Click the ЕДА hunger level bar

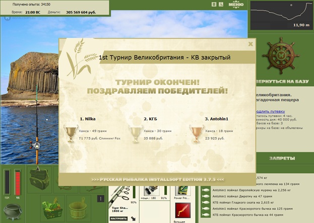[x=7, y=182]
